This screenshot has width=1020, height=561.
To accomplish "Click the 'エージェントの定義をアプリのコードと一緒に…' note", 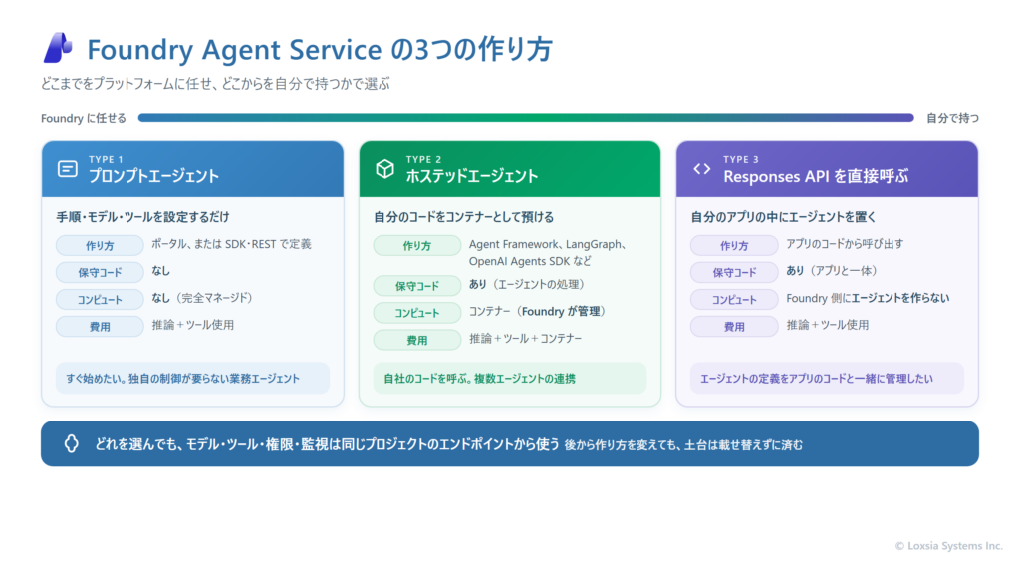I will tap(827, 378).
